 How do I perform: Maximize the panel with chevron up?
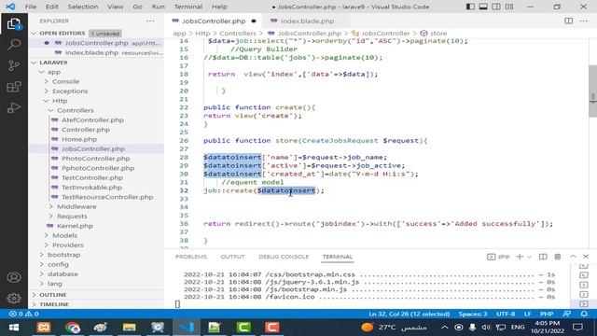pos(573,257)
